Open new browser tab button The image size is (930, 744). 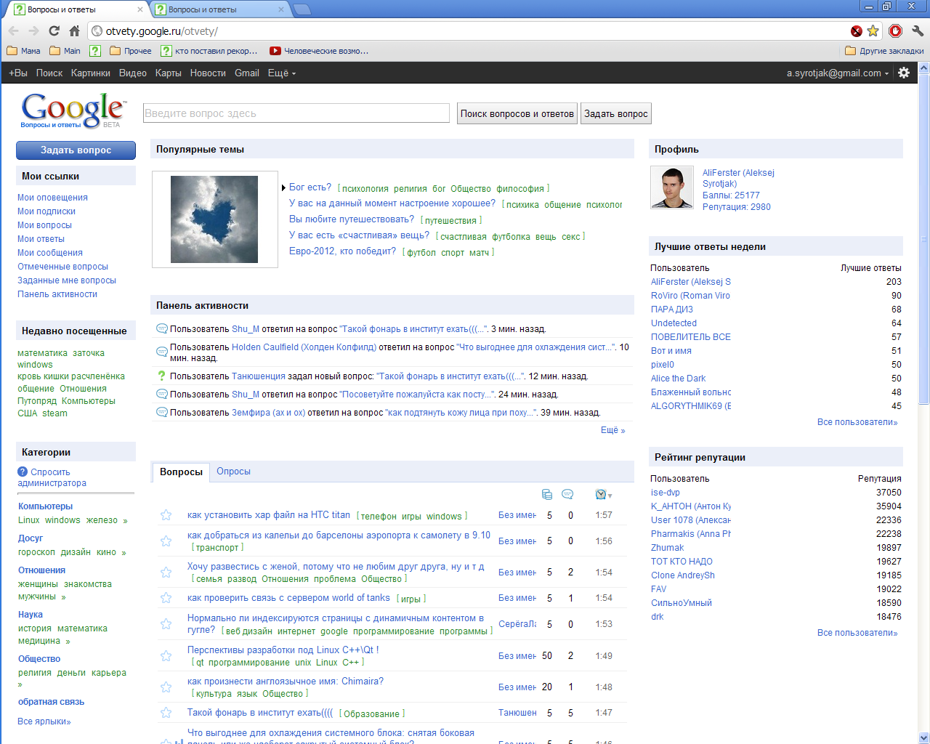coord(302,9)
